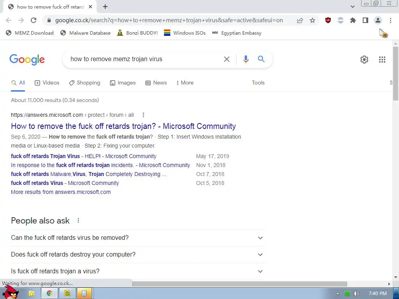Expand 'Is ... trojan a virus?' question
The image size is (399, 299).
click(138, 271)
